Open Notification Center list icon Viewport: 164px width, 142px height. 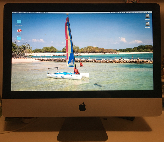[x=150, y=12]
